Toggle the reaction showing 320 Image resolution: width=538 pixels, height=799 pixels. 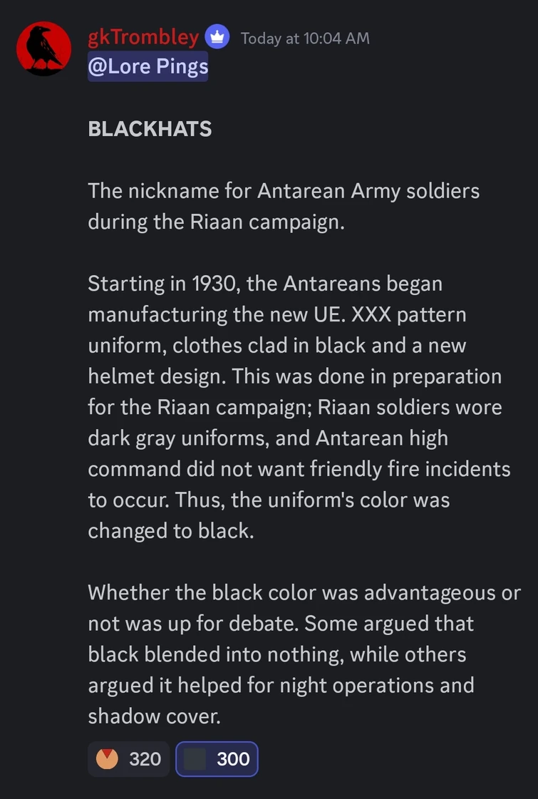[129, 759]
